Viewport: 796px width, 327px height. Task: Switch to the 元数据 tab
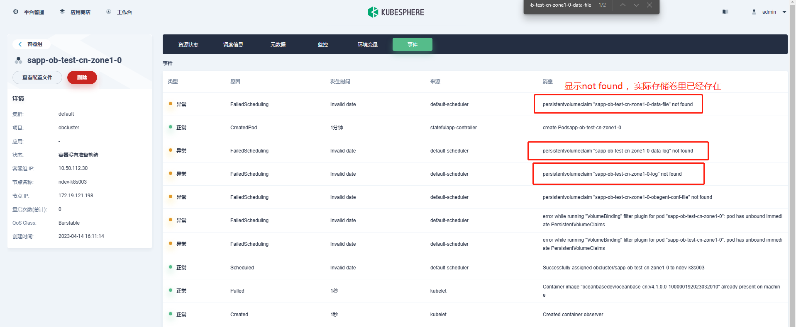(x=278, y=44)
